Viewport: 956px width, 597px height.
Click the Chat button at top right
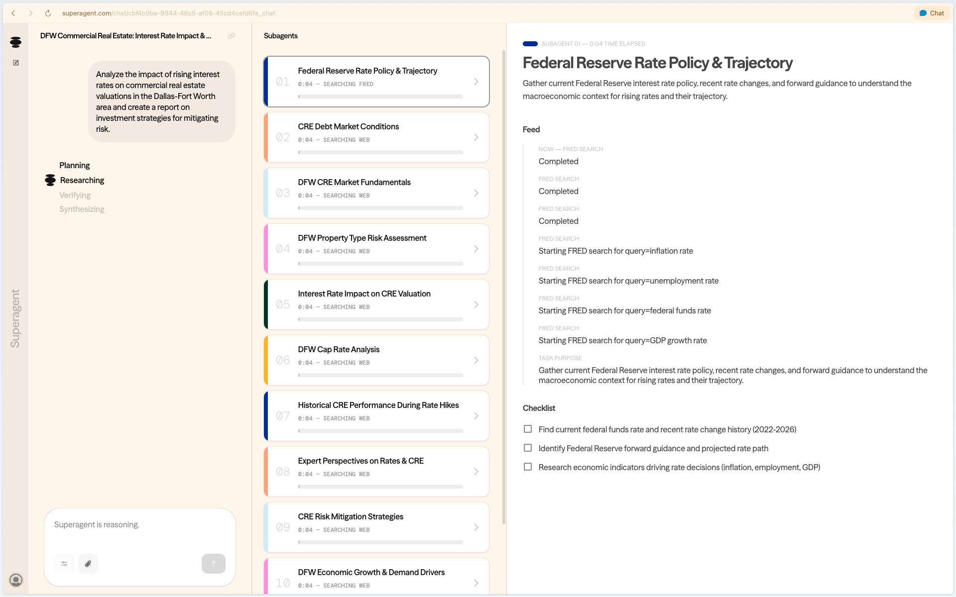[932, 13]
